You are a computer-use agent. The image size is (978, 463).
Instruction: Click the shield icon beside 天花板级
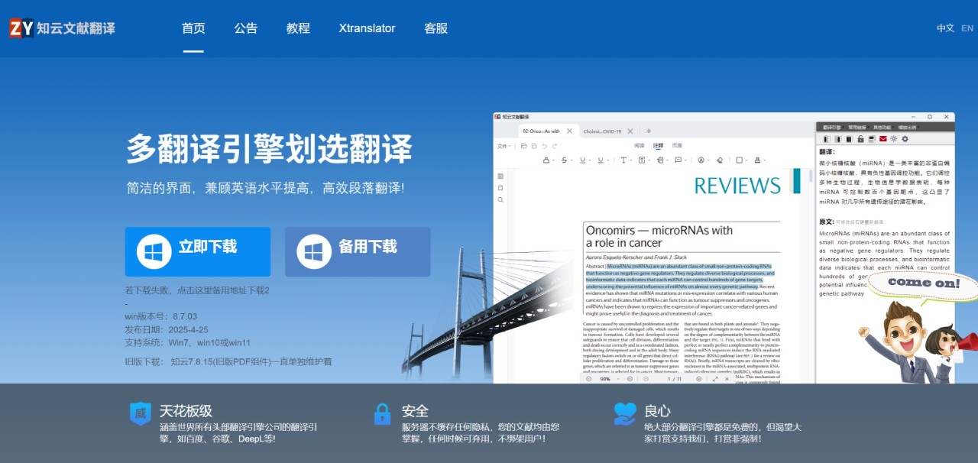coord(141,413)
